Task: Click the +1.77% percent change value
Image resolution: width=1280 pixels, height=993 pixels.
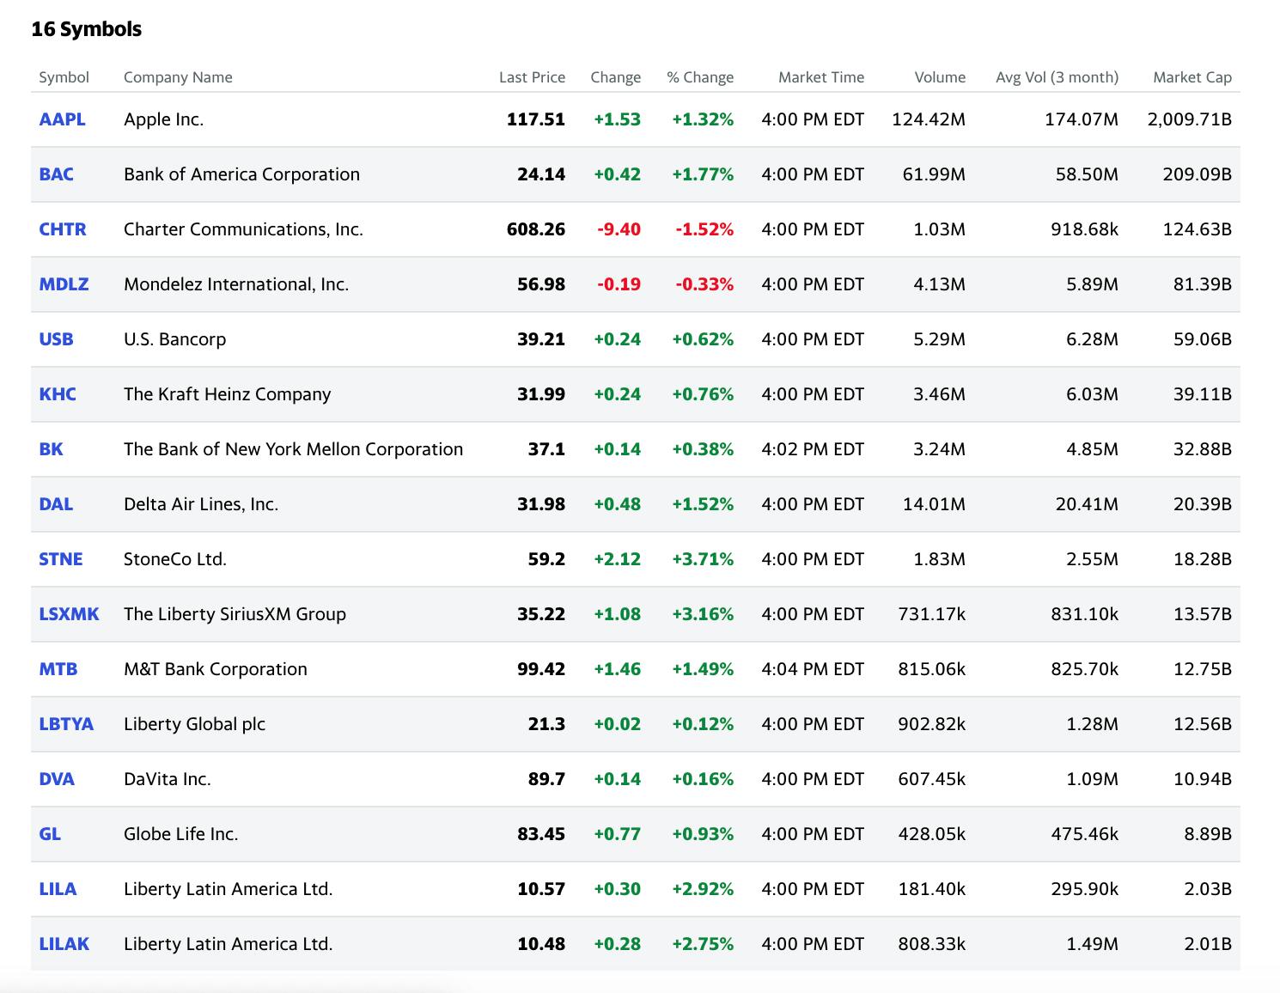Action: point(703,174)
